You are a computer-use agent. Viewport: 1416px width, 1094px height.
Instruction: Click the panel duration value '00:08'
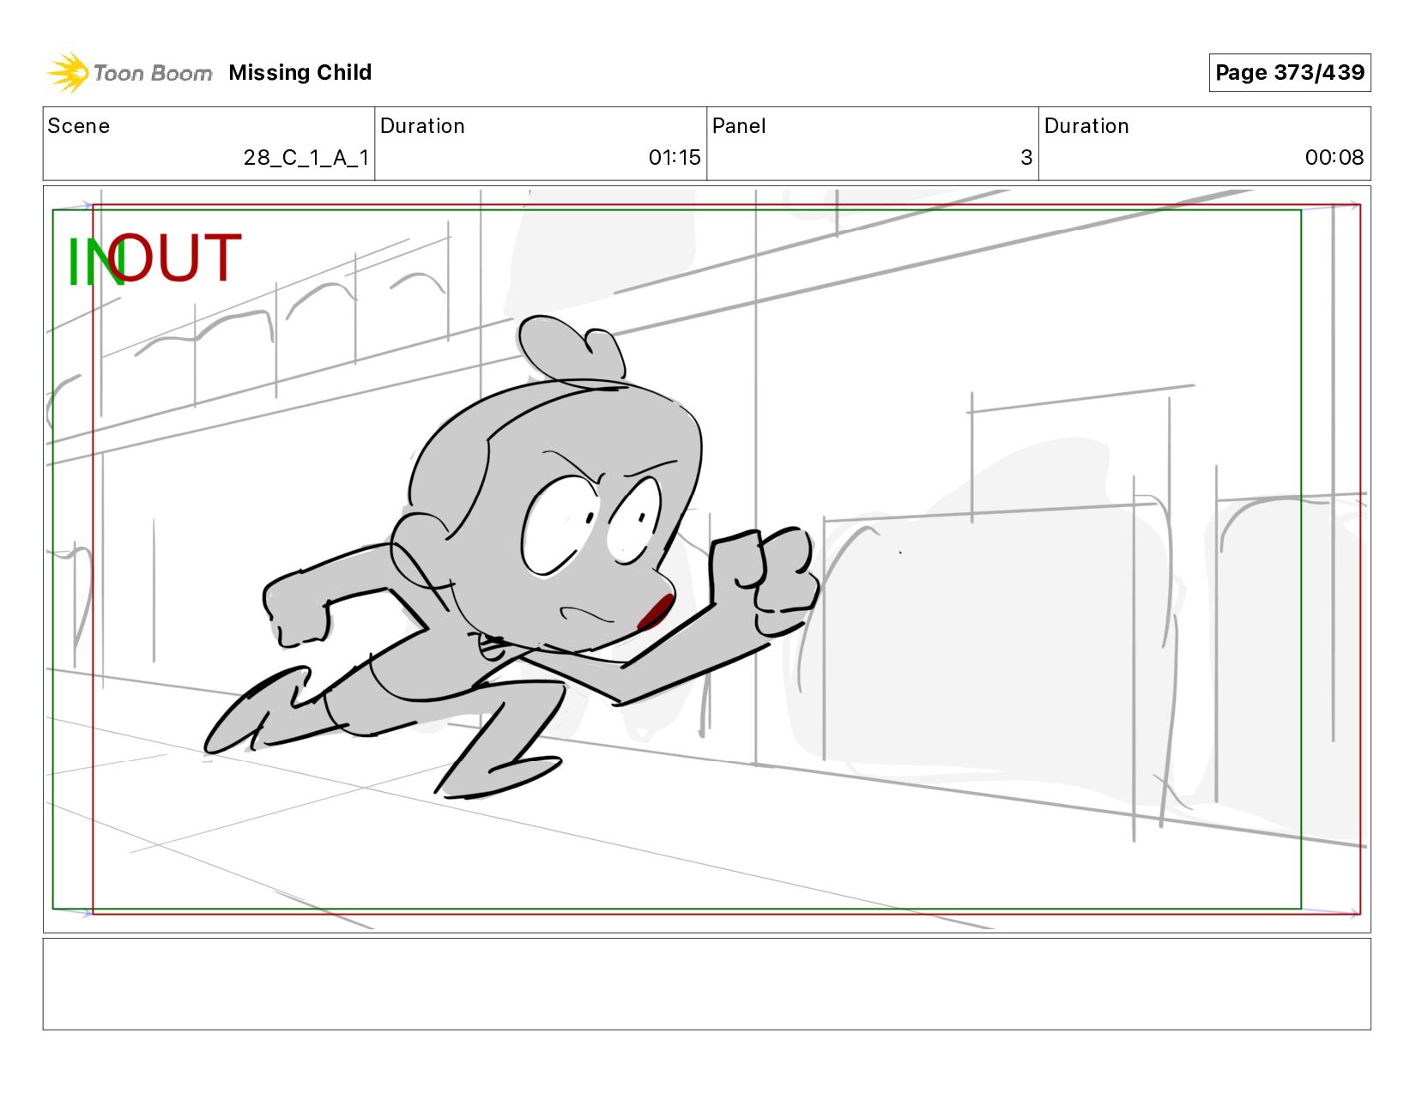click(x=1334, y=158)
